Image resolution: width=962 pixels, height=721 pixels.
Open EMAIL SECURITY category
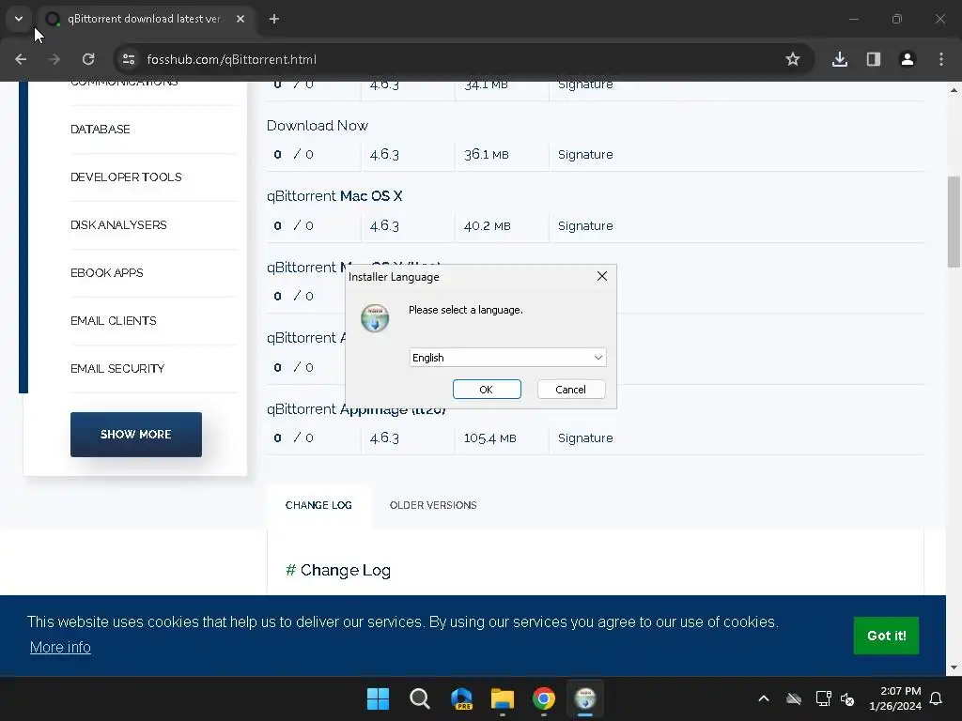coord(117,368)
